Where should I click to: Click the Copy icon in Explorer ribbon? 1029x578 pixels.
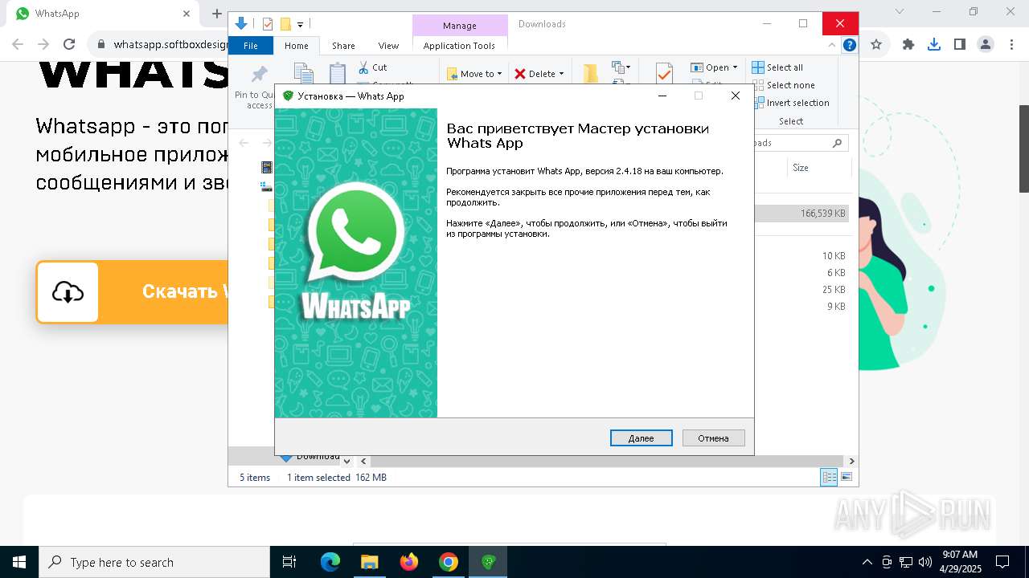click(x=303, y=73)
